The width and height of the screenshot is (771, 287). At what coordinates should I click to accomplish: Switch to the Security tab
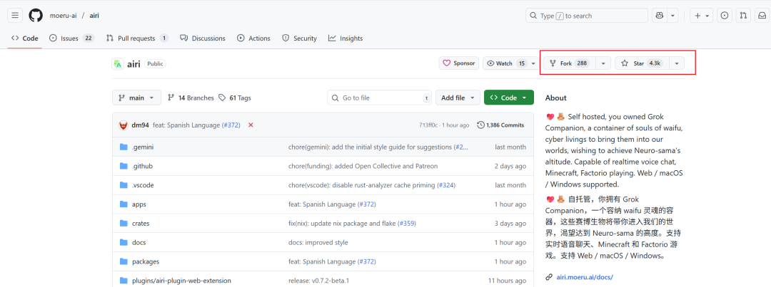coord(299,38)
